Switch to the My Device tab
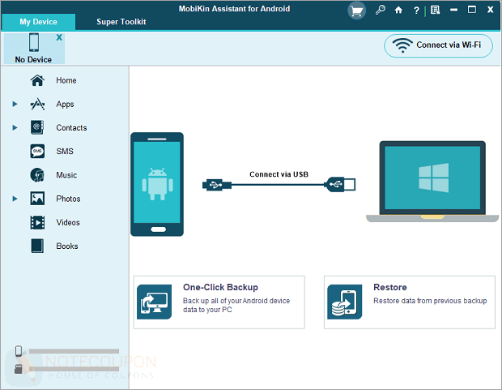This screenshot has width=502, height=390. [38, 22]
